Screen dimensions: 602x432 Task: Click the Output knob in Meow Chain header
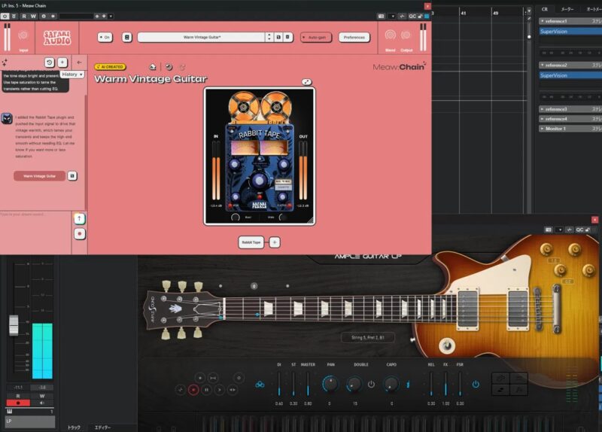pos(406,35)
